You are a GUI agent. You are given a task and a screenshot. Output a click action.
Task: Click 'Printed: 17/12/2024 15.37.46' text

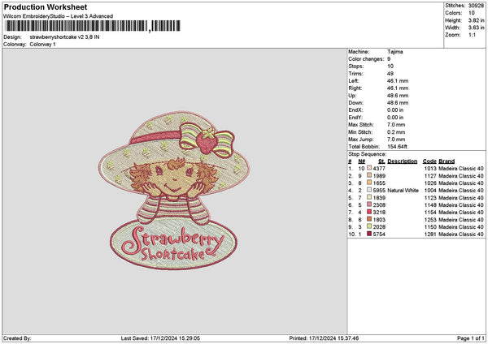coord(324,338)
